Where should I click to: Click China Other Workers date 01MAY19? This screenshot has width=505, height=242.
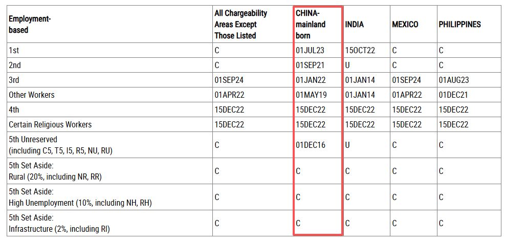311,95
